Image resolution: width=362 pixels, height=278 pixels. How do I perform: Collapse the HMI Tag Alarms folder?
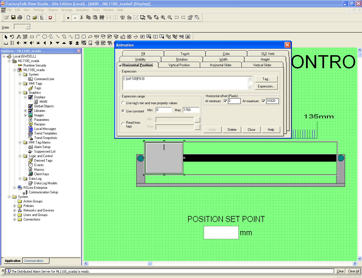tap(20, 142)
